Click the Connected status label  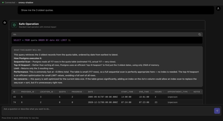10,2
